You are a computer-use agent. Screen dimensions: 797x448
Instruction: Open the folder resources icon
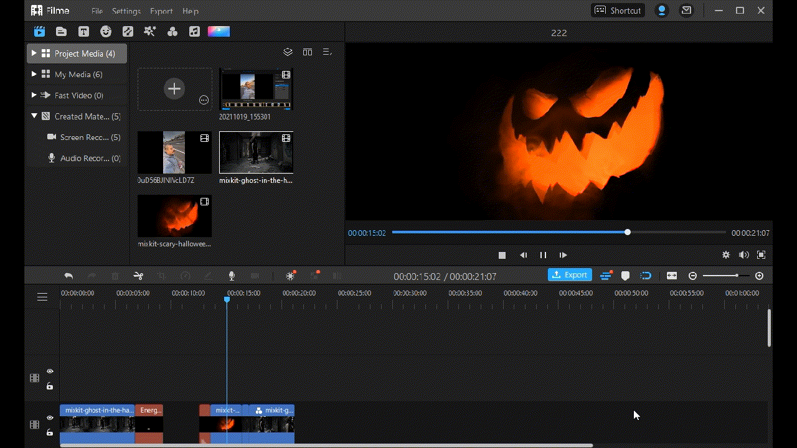(x=61, y=31)
